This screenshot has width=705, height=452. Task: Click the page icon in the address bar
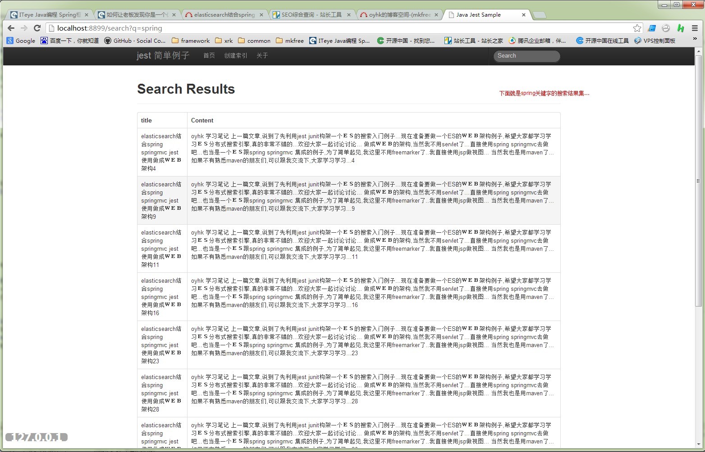pos(52,28)
